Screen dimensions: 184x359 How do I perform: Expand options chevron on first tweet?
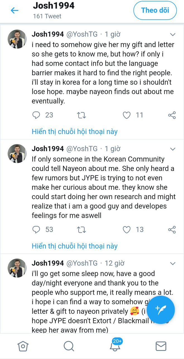pos(173,35)
